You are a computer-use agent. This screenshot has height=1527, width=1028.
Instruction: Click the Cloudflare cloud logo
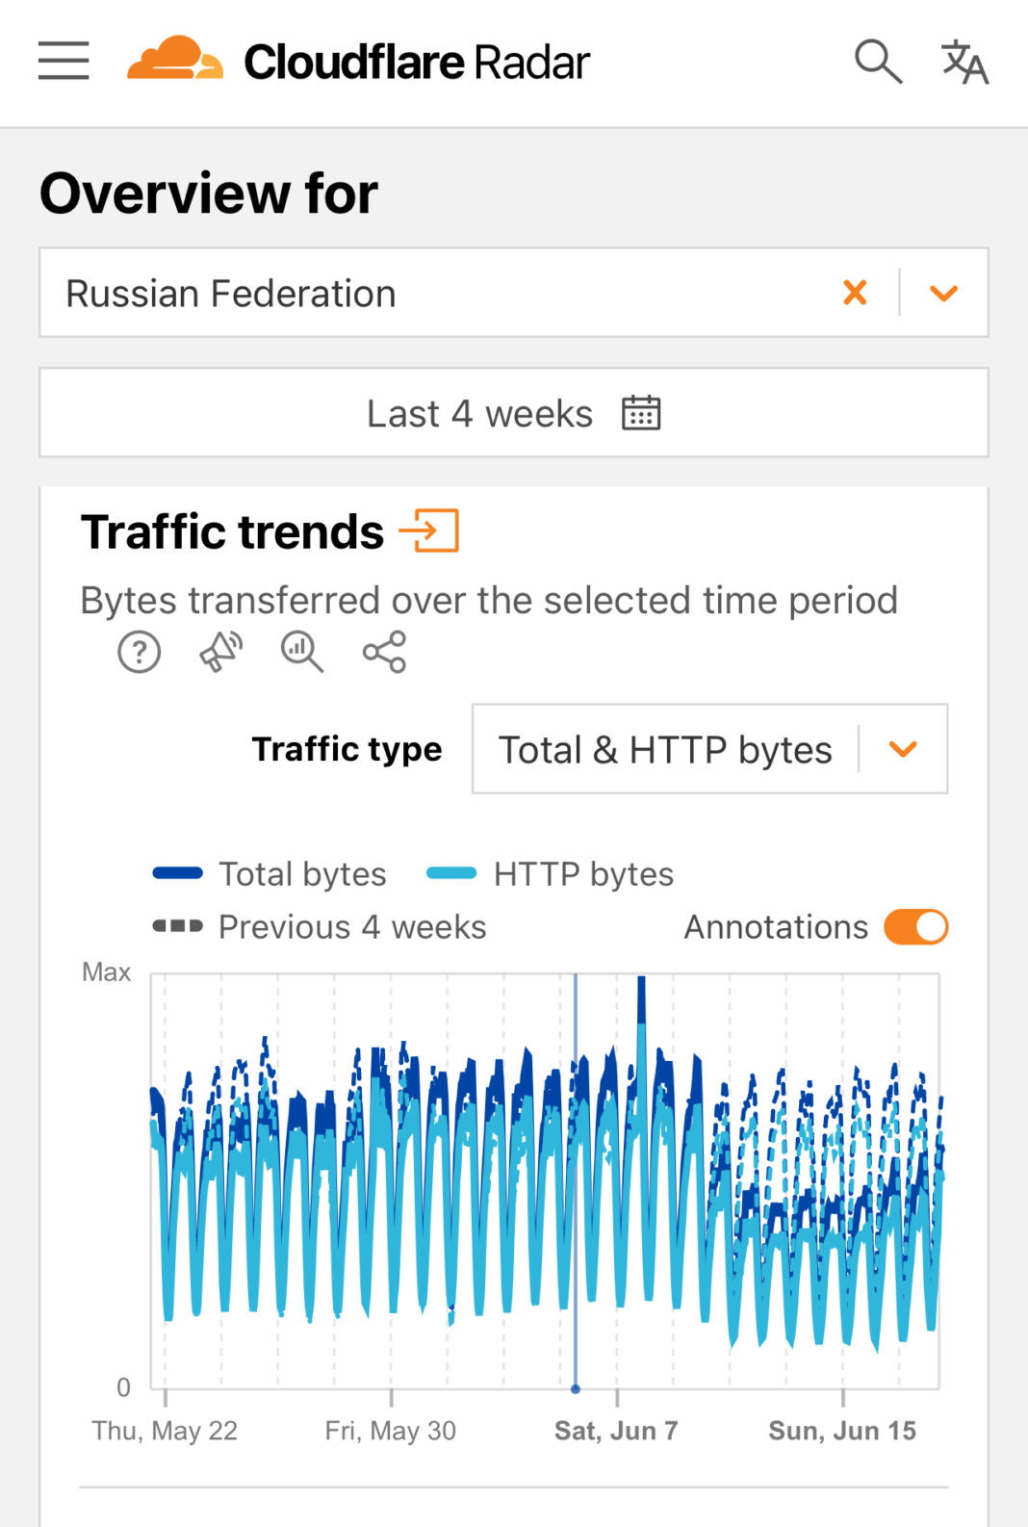pos(175,59)
